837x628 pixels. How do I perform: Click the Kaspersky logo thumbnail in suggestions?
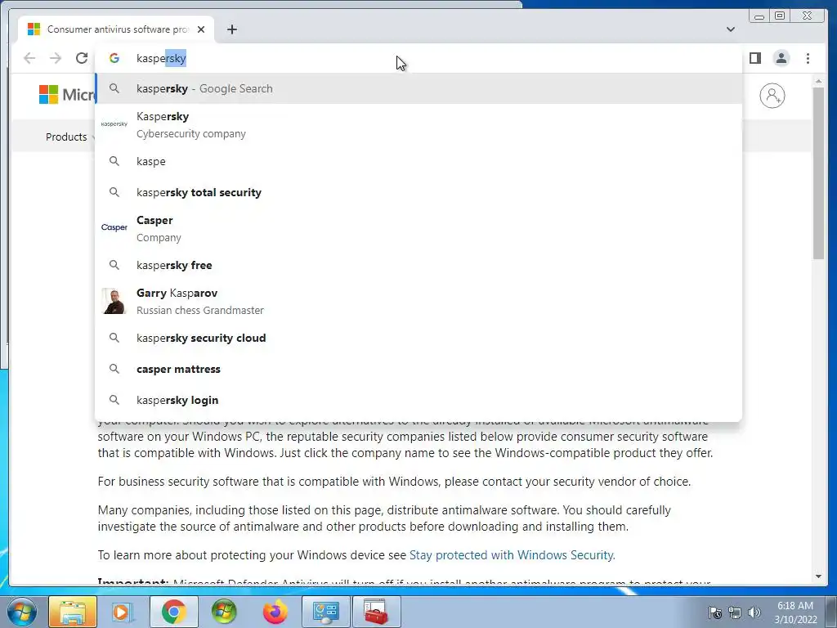114,124
